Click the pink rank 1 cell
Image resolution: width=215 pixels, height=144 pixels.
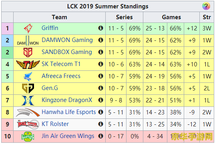[x=7, y=28]
